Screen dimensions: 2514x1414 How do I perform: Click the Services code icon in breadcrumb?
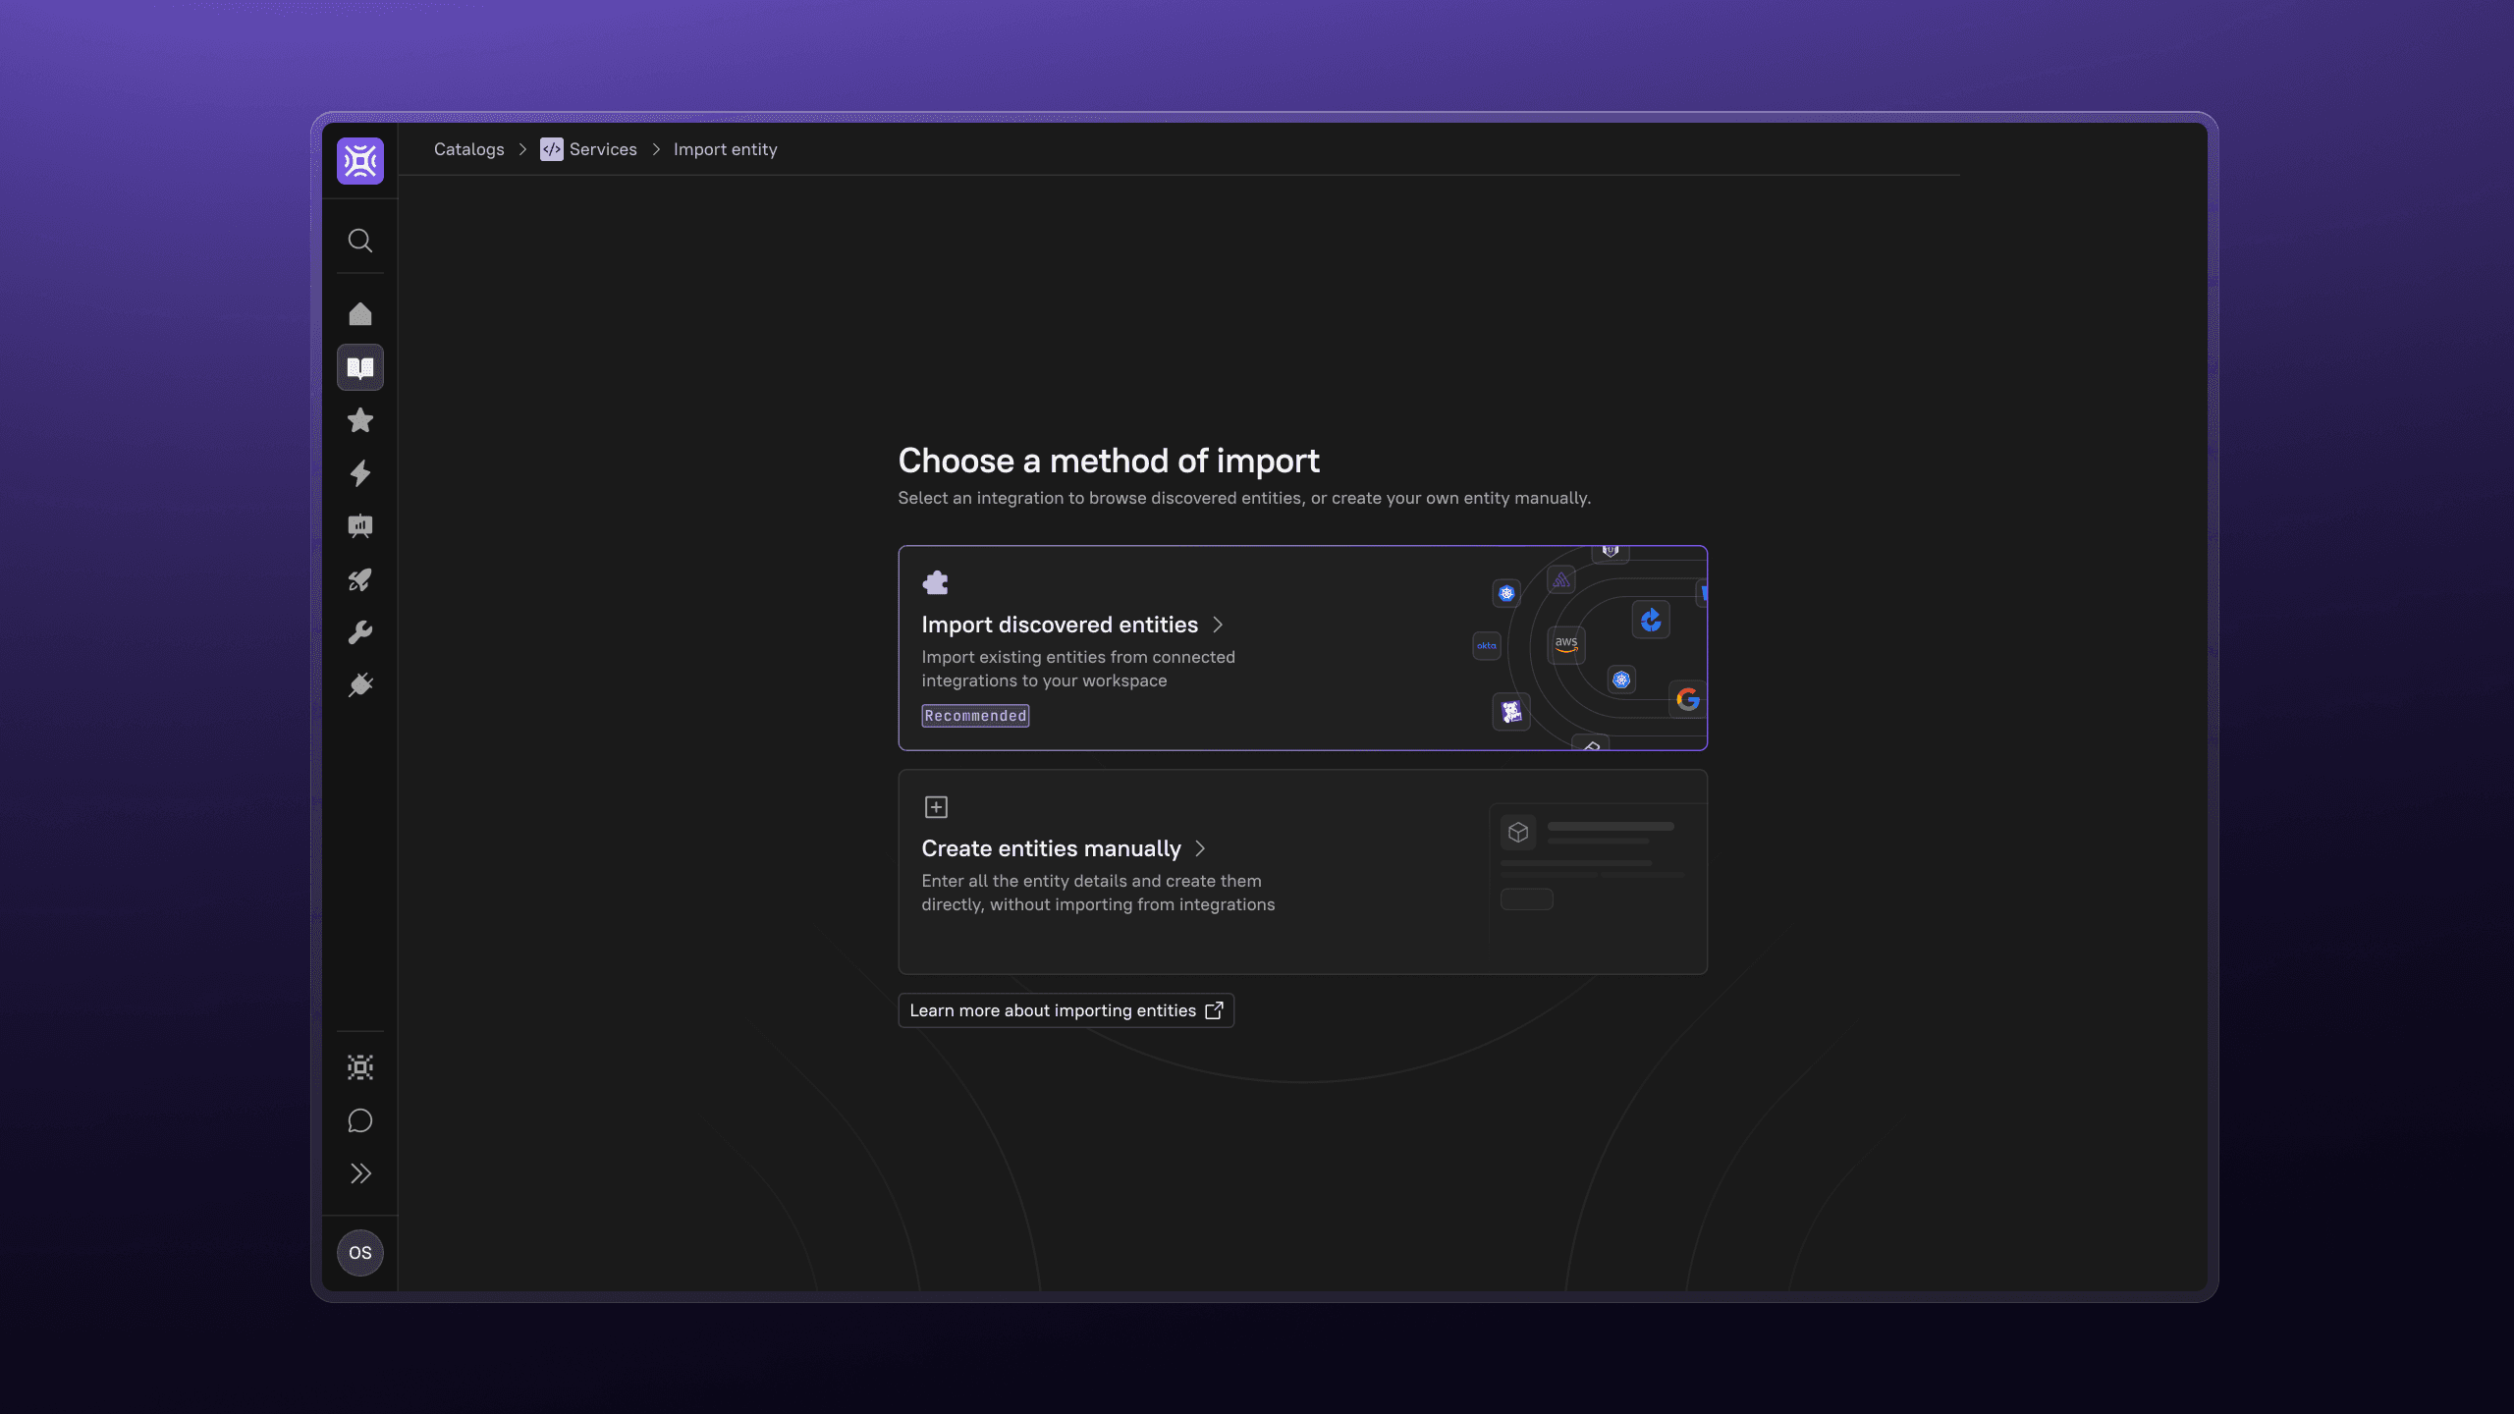[552, 149]
